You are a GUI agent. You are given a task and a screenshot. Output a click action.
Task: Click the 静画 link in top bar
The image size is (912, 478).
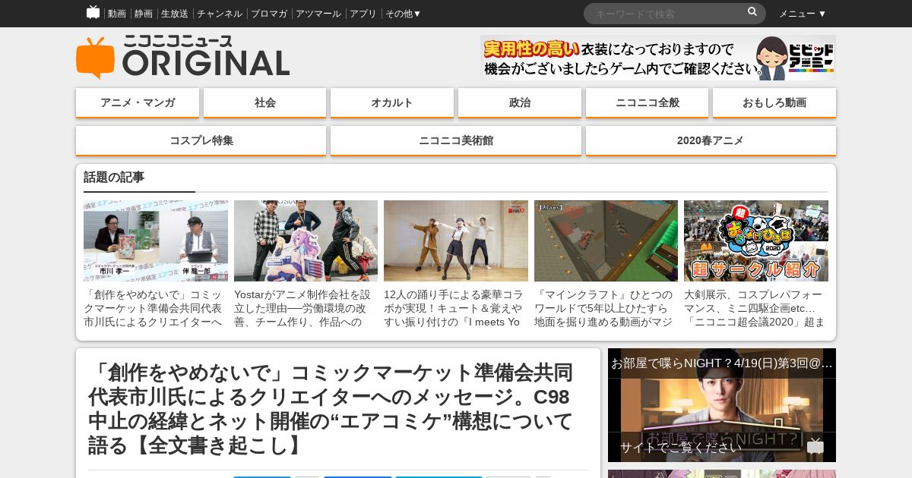(x=144, y=14)
